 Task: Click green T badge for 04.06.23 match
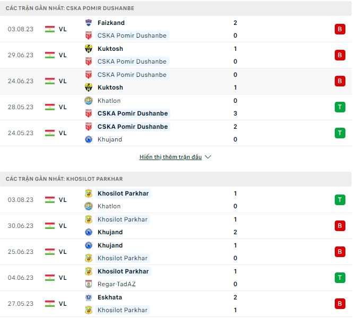pos(340,278)
